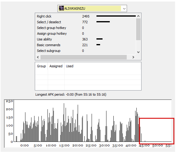Viewport: 176px width, 153px height.
Task: Click the 5:00 label on chart time axis
Action: (x=38, y=145)
